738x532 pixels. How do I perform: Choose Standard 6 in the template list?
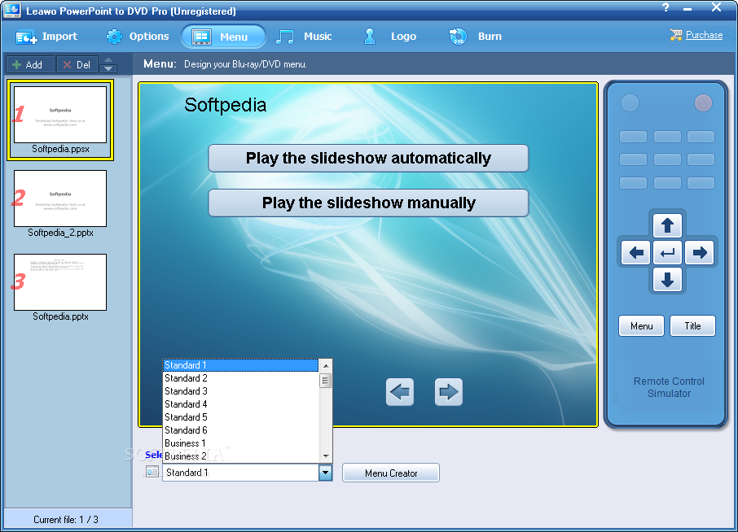point(240,430)
